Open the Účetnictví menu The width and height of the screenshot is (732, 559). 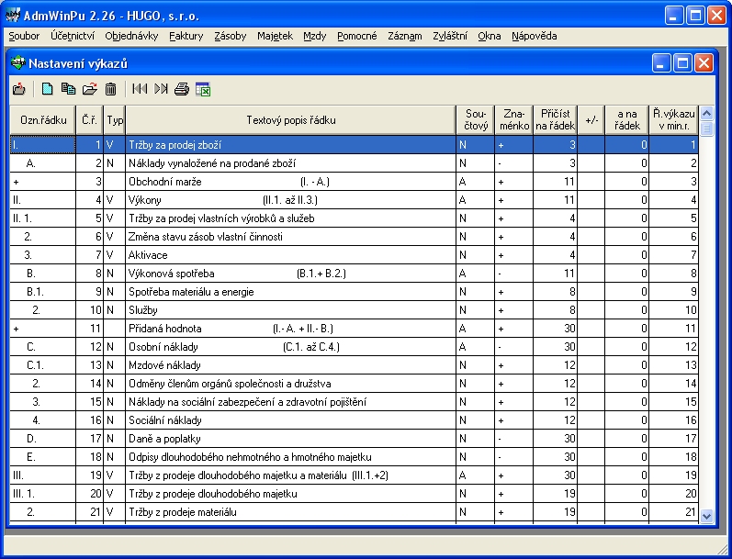click(x=73, y=36)
